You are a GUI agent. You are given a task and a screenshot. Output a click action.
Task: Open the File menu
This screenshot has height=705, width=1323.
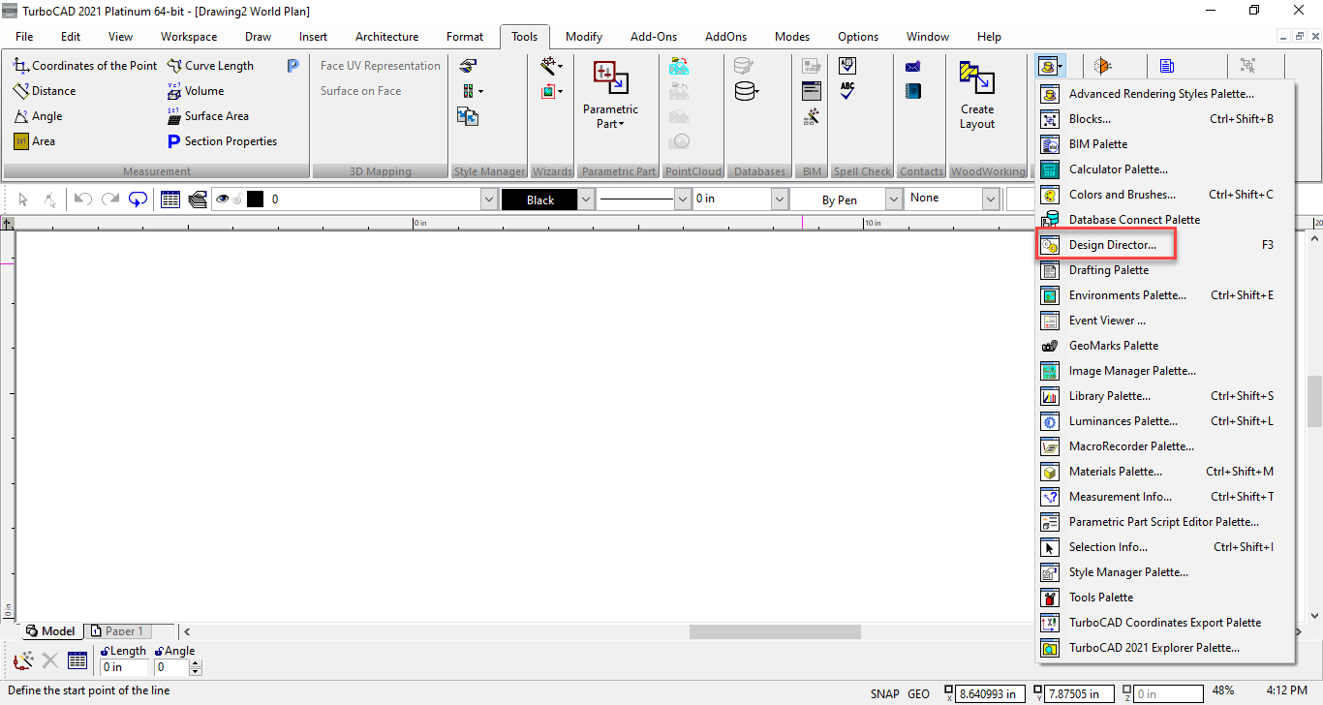(x=24, y=37)
